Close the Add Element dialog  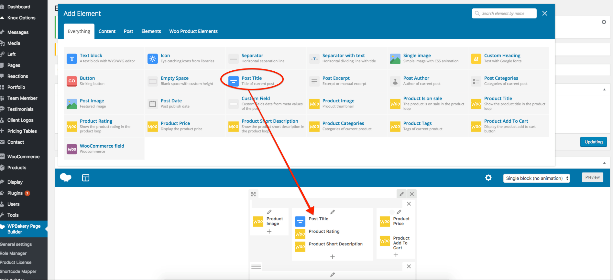545,13
